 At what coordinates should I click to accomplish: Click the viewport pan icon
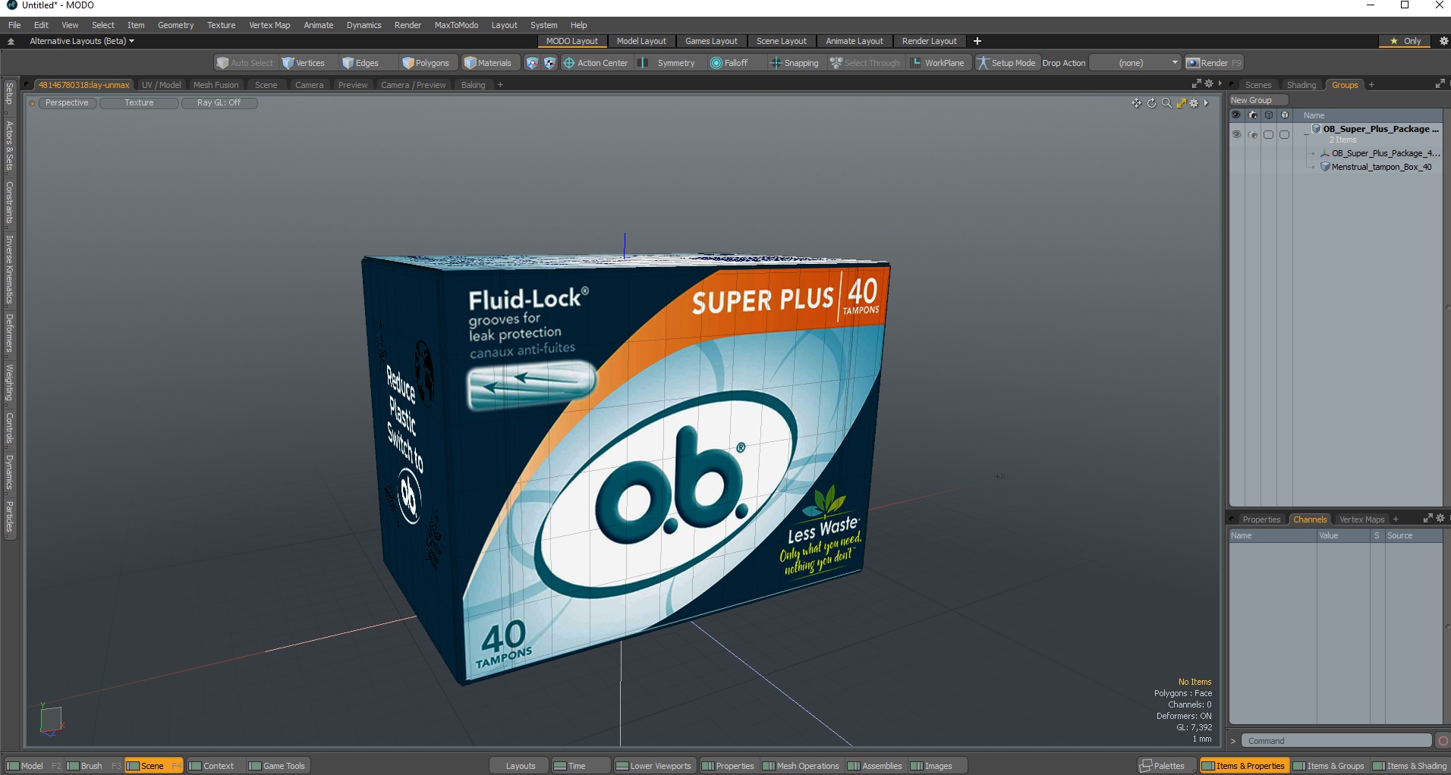[x=1136, y=103]
